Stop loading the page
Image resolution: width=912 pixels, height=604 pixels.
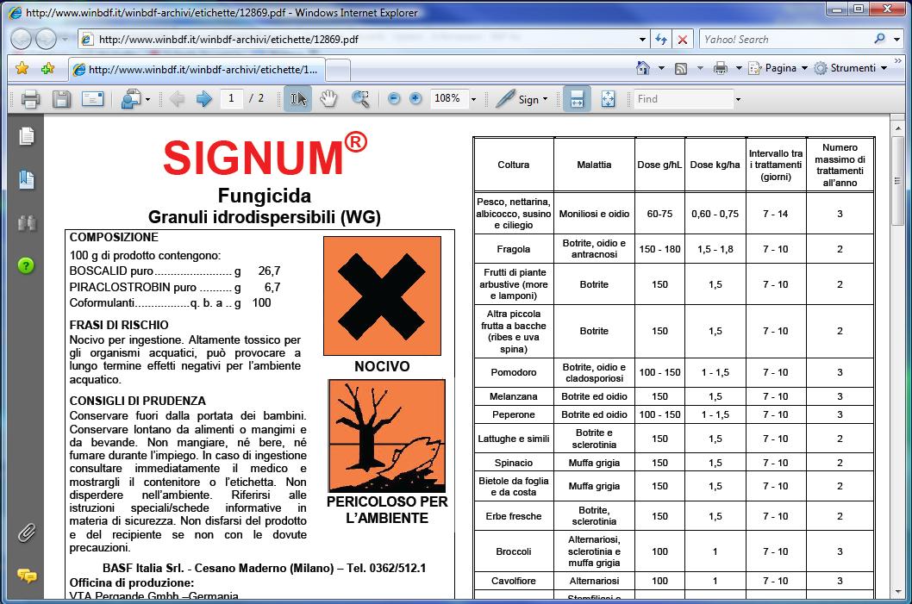tap(682, 40)
